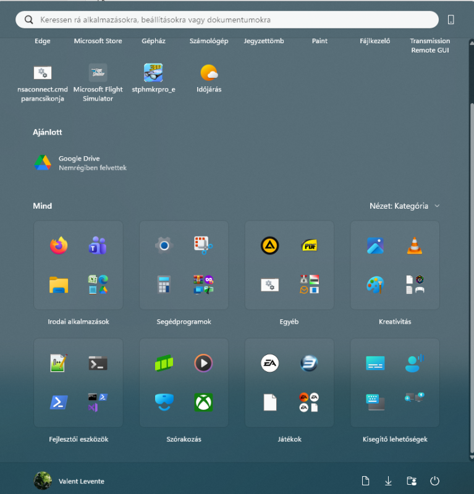This screenshot has height=494, width=474.
Task: Expand the Kisegítő lehetőségek more-apps cluster
Action: [x=415, y=397]
